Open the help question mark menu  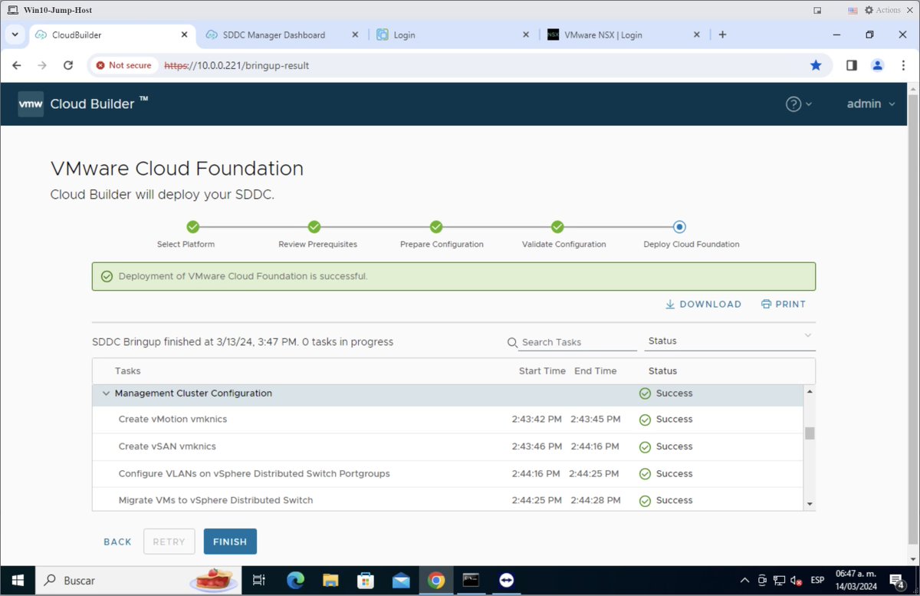click(x=798, y=104)
